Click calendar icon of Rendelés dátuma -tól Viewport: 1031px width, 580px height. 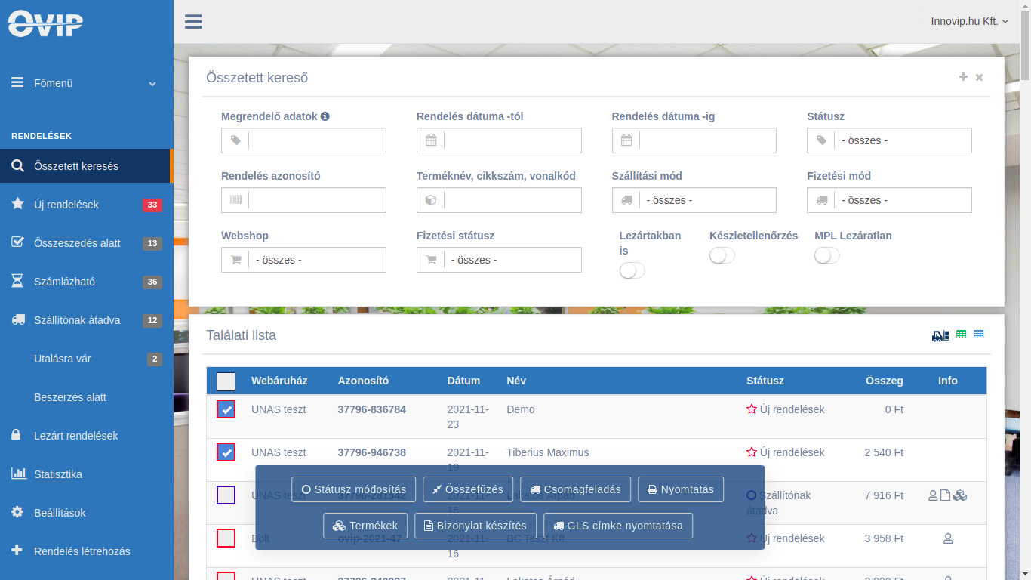[x=431, y=140]
